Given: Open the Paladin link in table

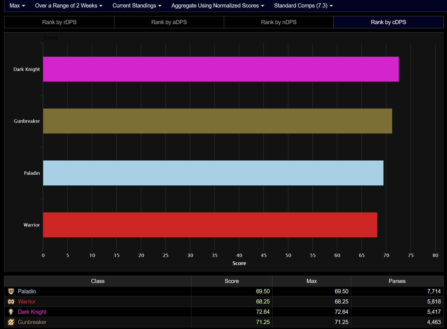Looking at the screenshot, I should (x=27, y=291).
